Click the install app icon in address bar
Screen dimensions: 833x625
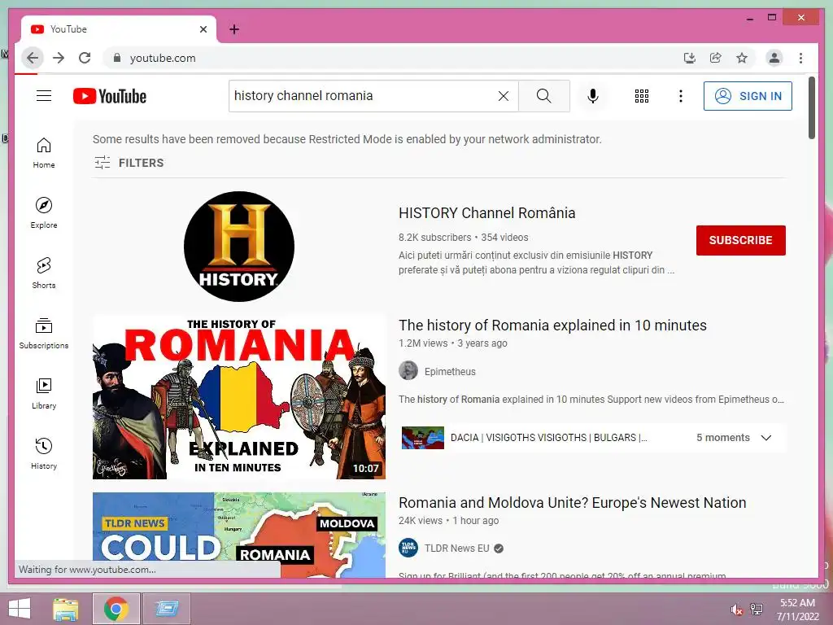690,58
